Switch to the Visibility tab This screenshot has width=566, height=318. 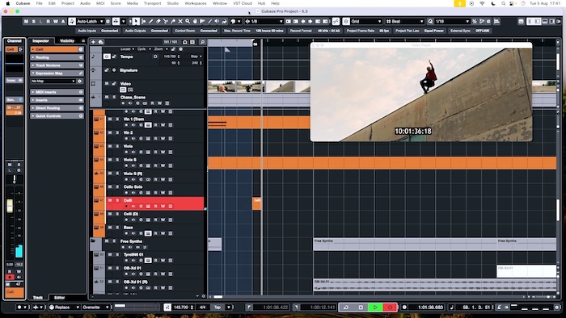click(67, 40)
